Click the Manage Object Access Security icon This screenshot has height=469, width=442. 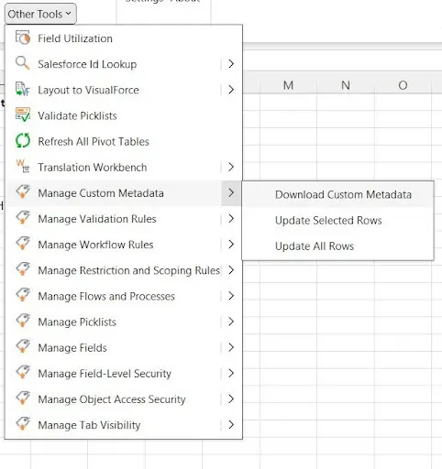(x=23, y=398)
